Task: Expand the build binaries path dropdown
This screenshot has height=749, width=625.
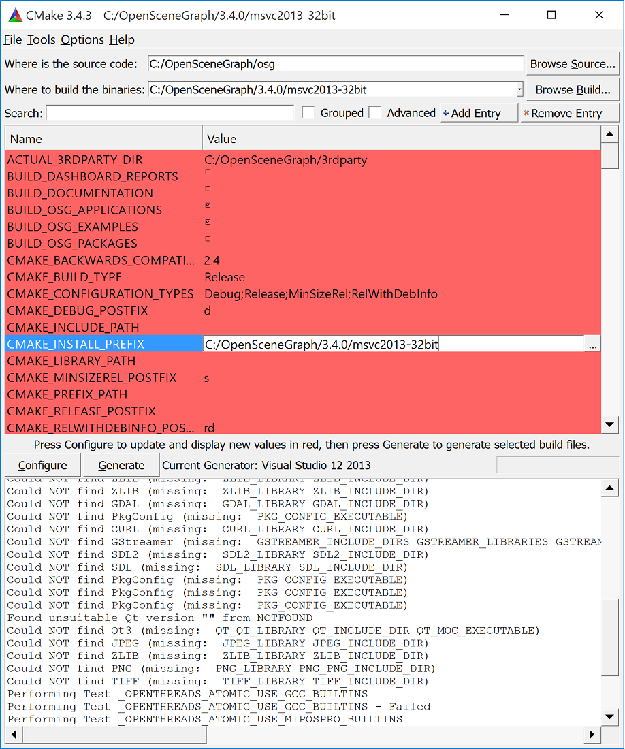Action: pos(519,89)
